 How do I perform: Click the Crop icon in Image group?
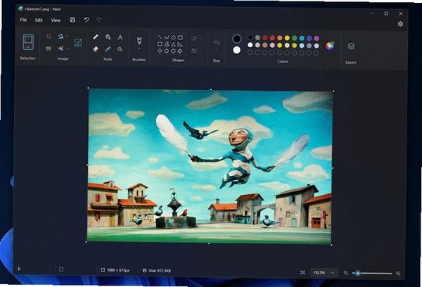point(49,37)
